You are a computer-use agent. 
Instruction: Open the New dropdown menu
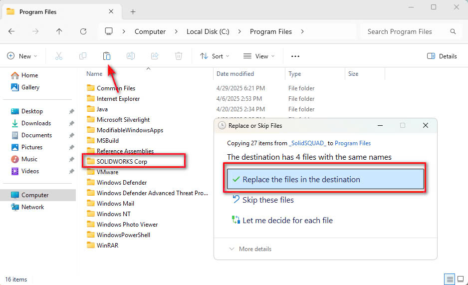[22, 56]
